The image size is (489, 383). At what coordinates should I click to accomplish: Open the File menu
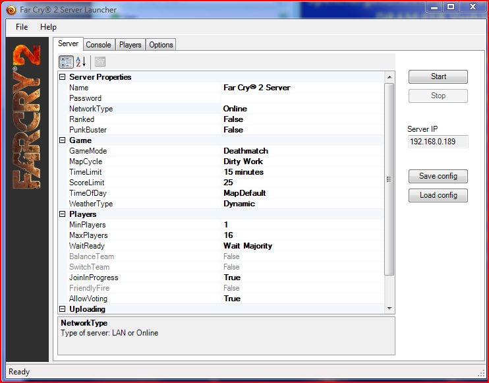tap(22, 27)
